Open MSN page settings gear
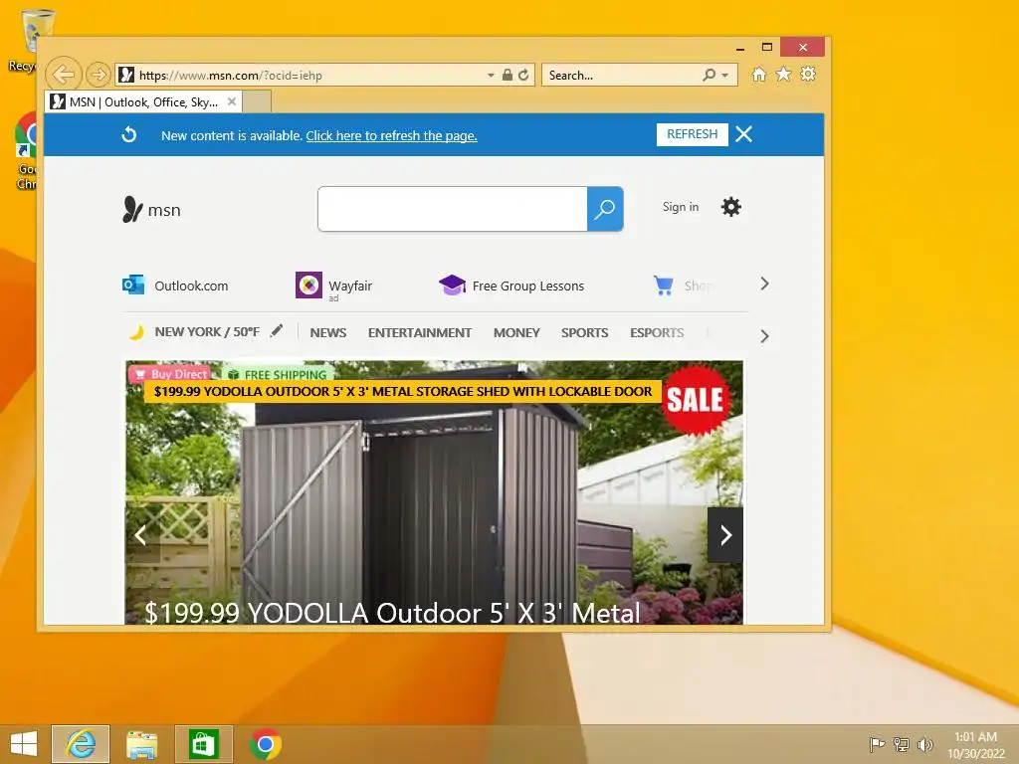Screen dimensions: 1019x764 pyautogui.click(x=731, y=207)
